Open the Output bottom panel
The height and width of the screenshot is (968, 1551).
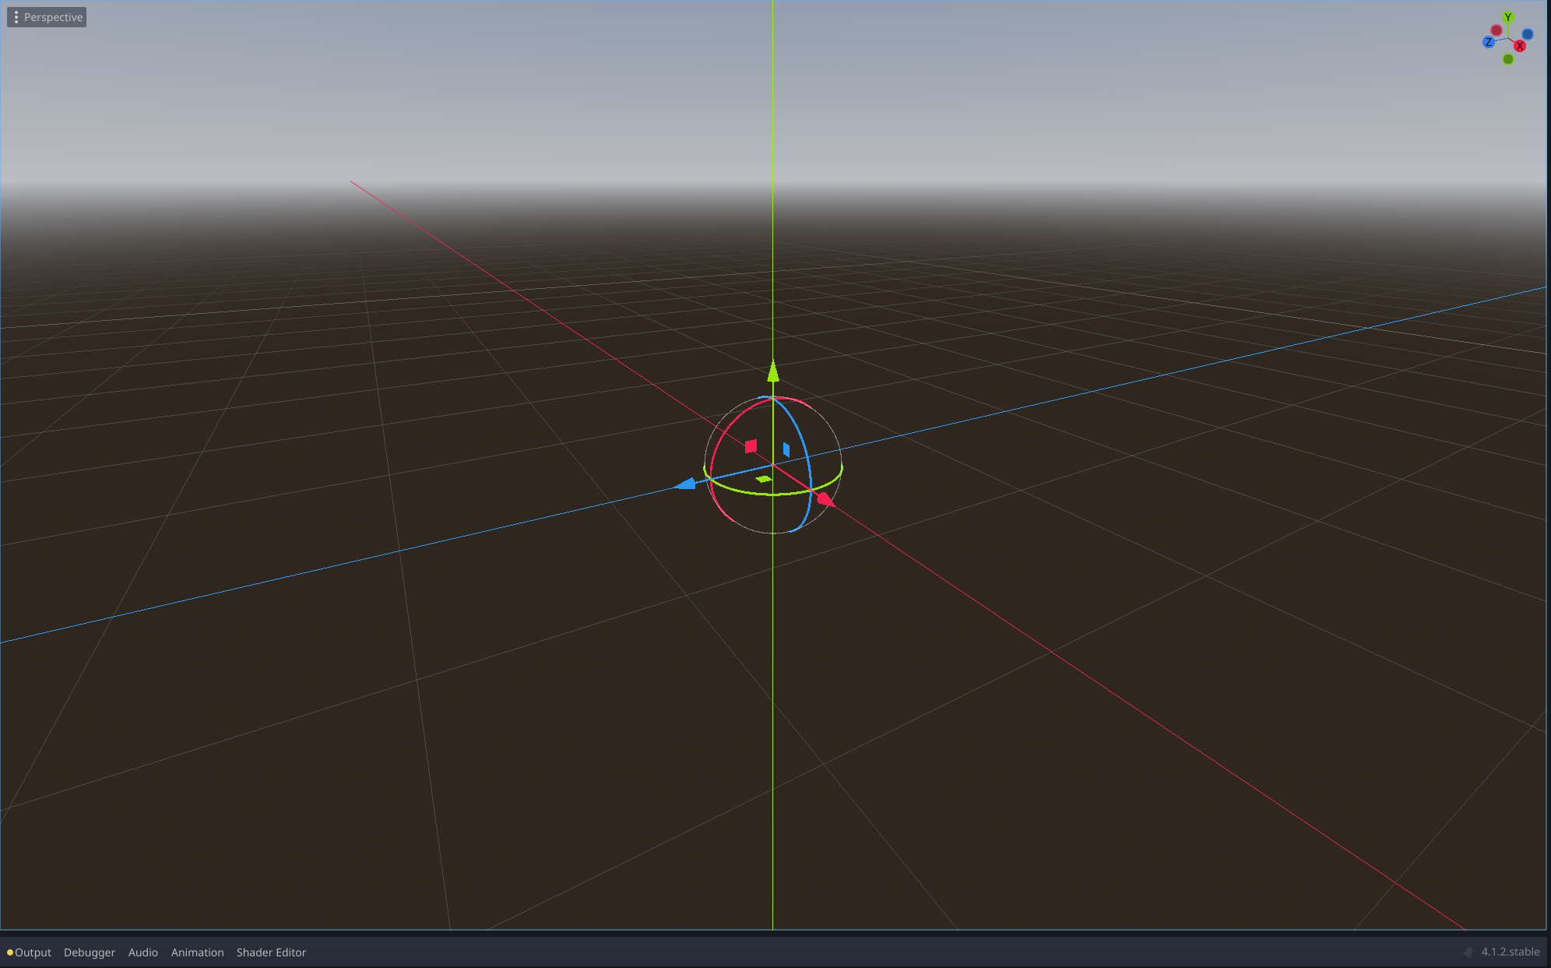click(33, 952)
